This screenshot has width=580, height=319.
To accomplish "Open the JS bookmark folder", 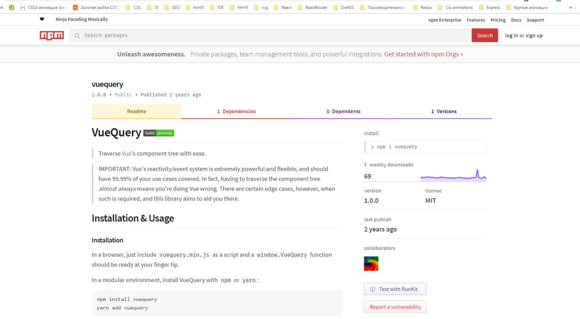I will tap(152, 7).
